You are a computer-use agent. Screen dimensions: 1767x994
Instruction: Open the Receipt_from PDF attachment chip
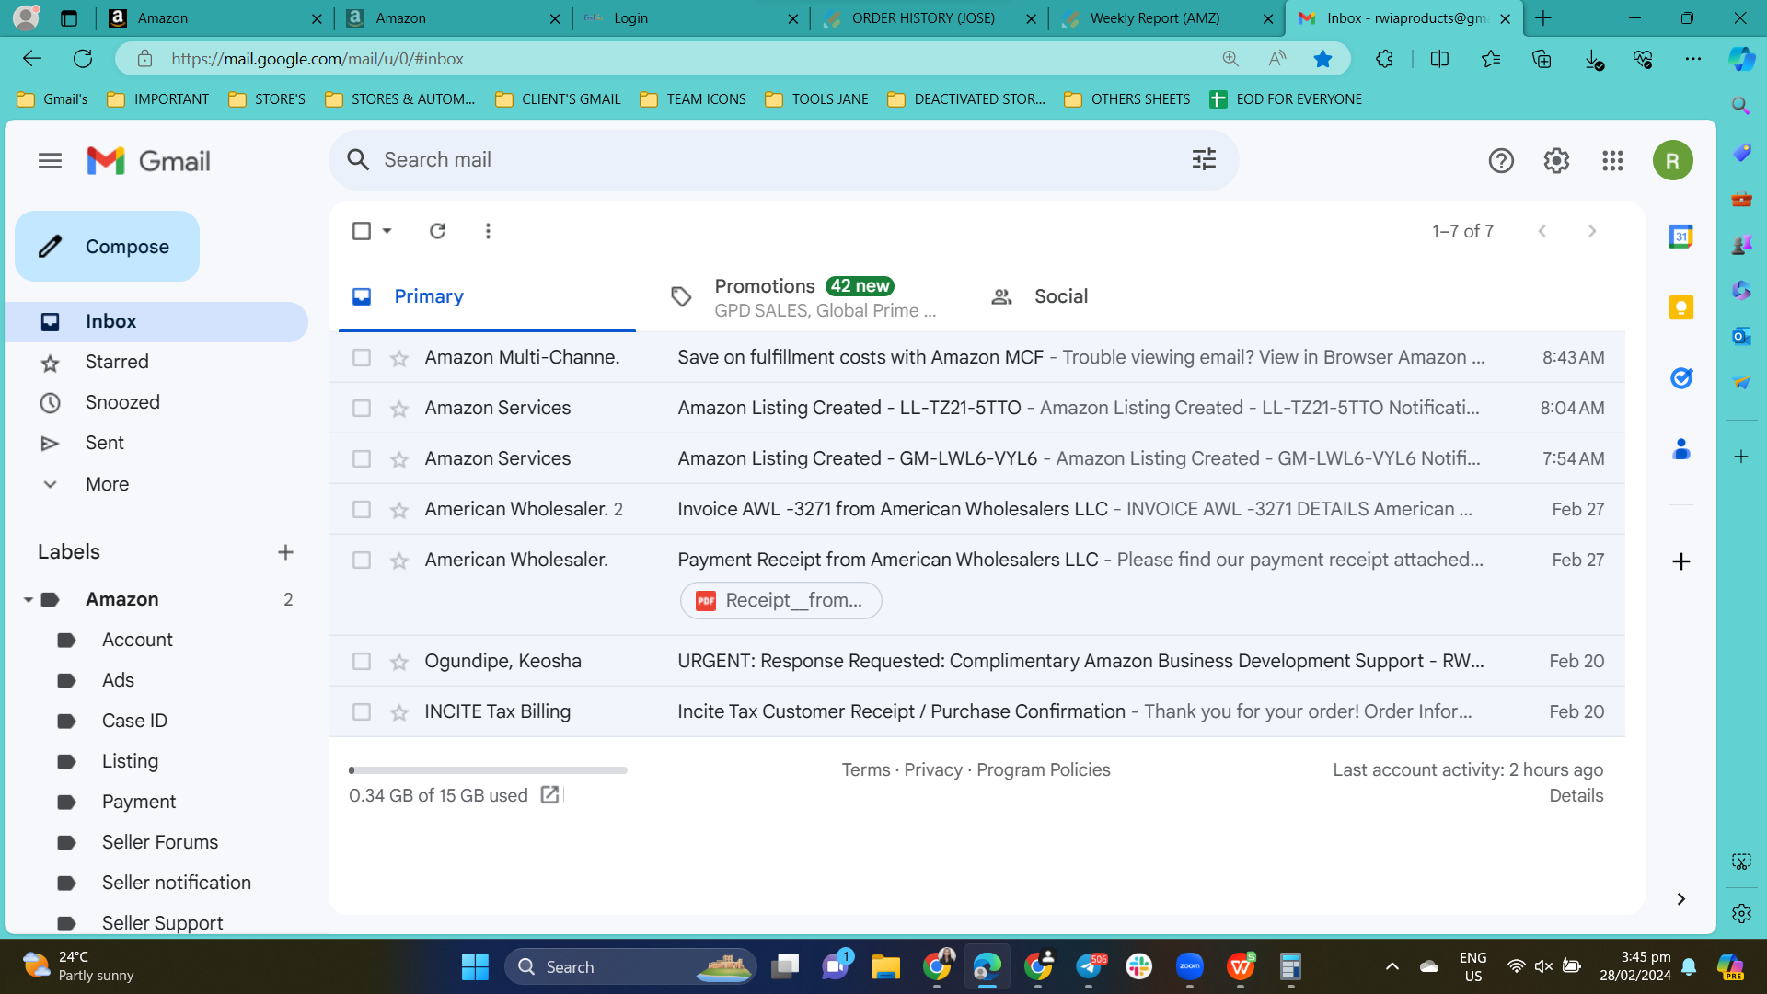[780, 601]
